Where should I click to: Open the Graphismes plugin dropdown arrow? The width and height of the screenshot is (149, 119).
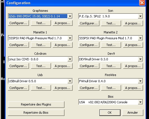tap(70, 16)
